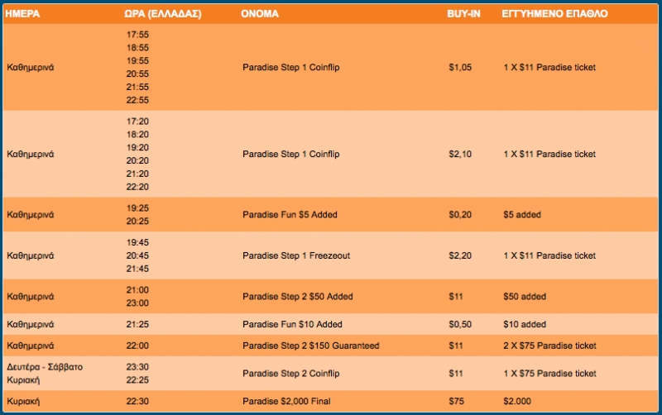Select Paradise Step 1 Freezeout tournament name
The height and width of the screenshot is (415, 662).
296,255
